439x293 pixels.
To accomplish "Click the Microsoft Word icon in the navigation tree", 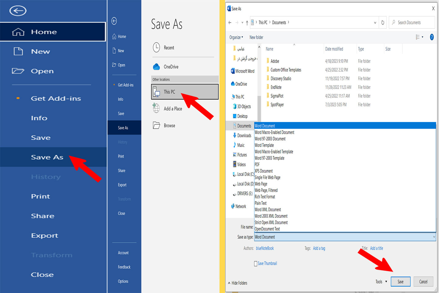I will click(x=233, y=71).
